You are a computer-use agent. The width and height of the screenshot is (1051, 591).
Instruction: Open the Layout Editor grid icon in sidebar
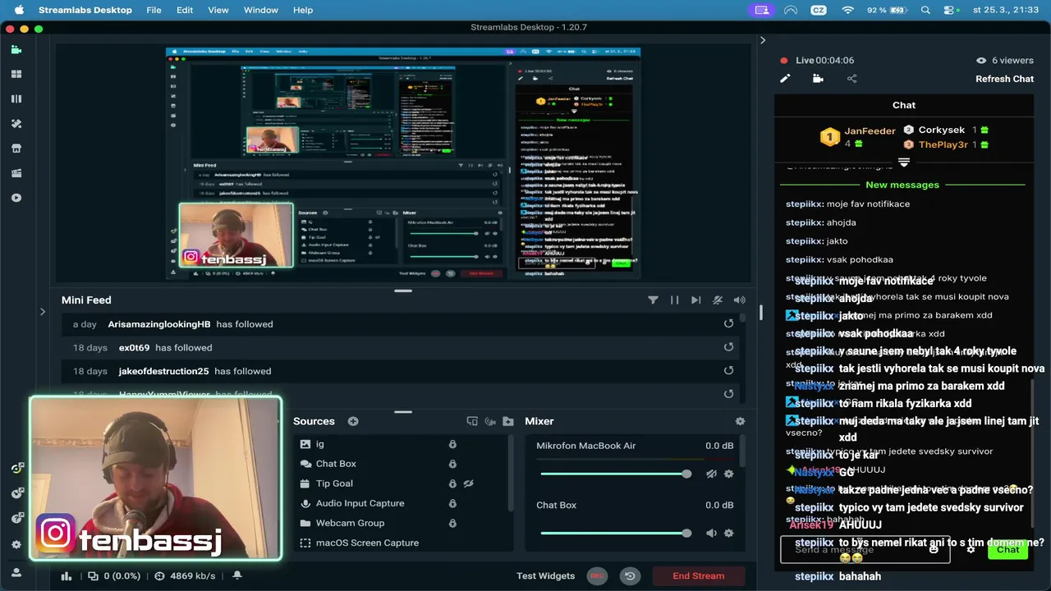[16, 74]
